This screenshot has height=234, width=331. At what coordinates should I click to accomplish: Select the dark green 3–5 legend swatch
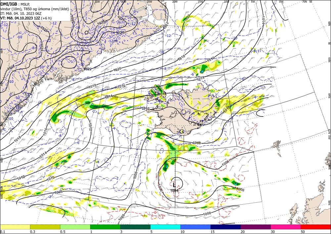click(x=135, y=227)
